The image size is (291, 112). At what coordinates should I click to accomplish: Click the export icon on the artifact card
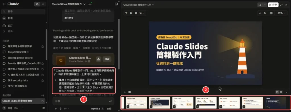pyautogui.click(x=99, y=59)
